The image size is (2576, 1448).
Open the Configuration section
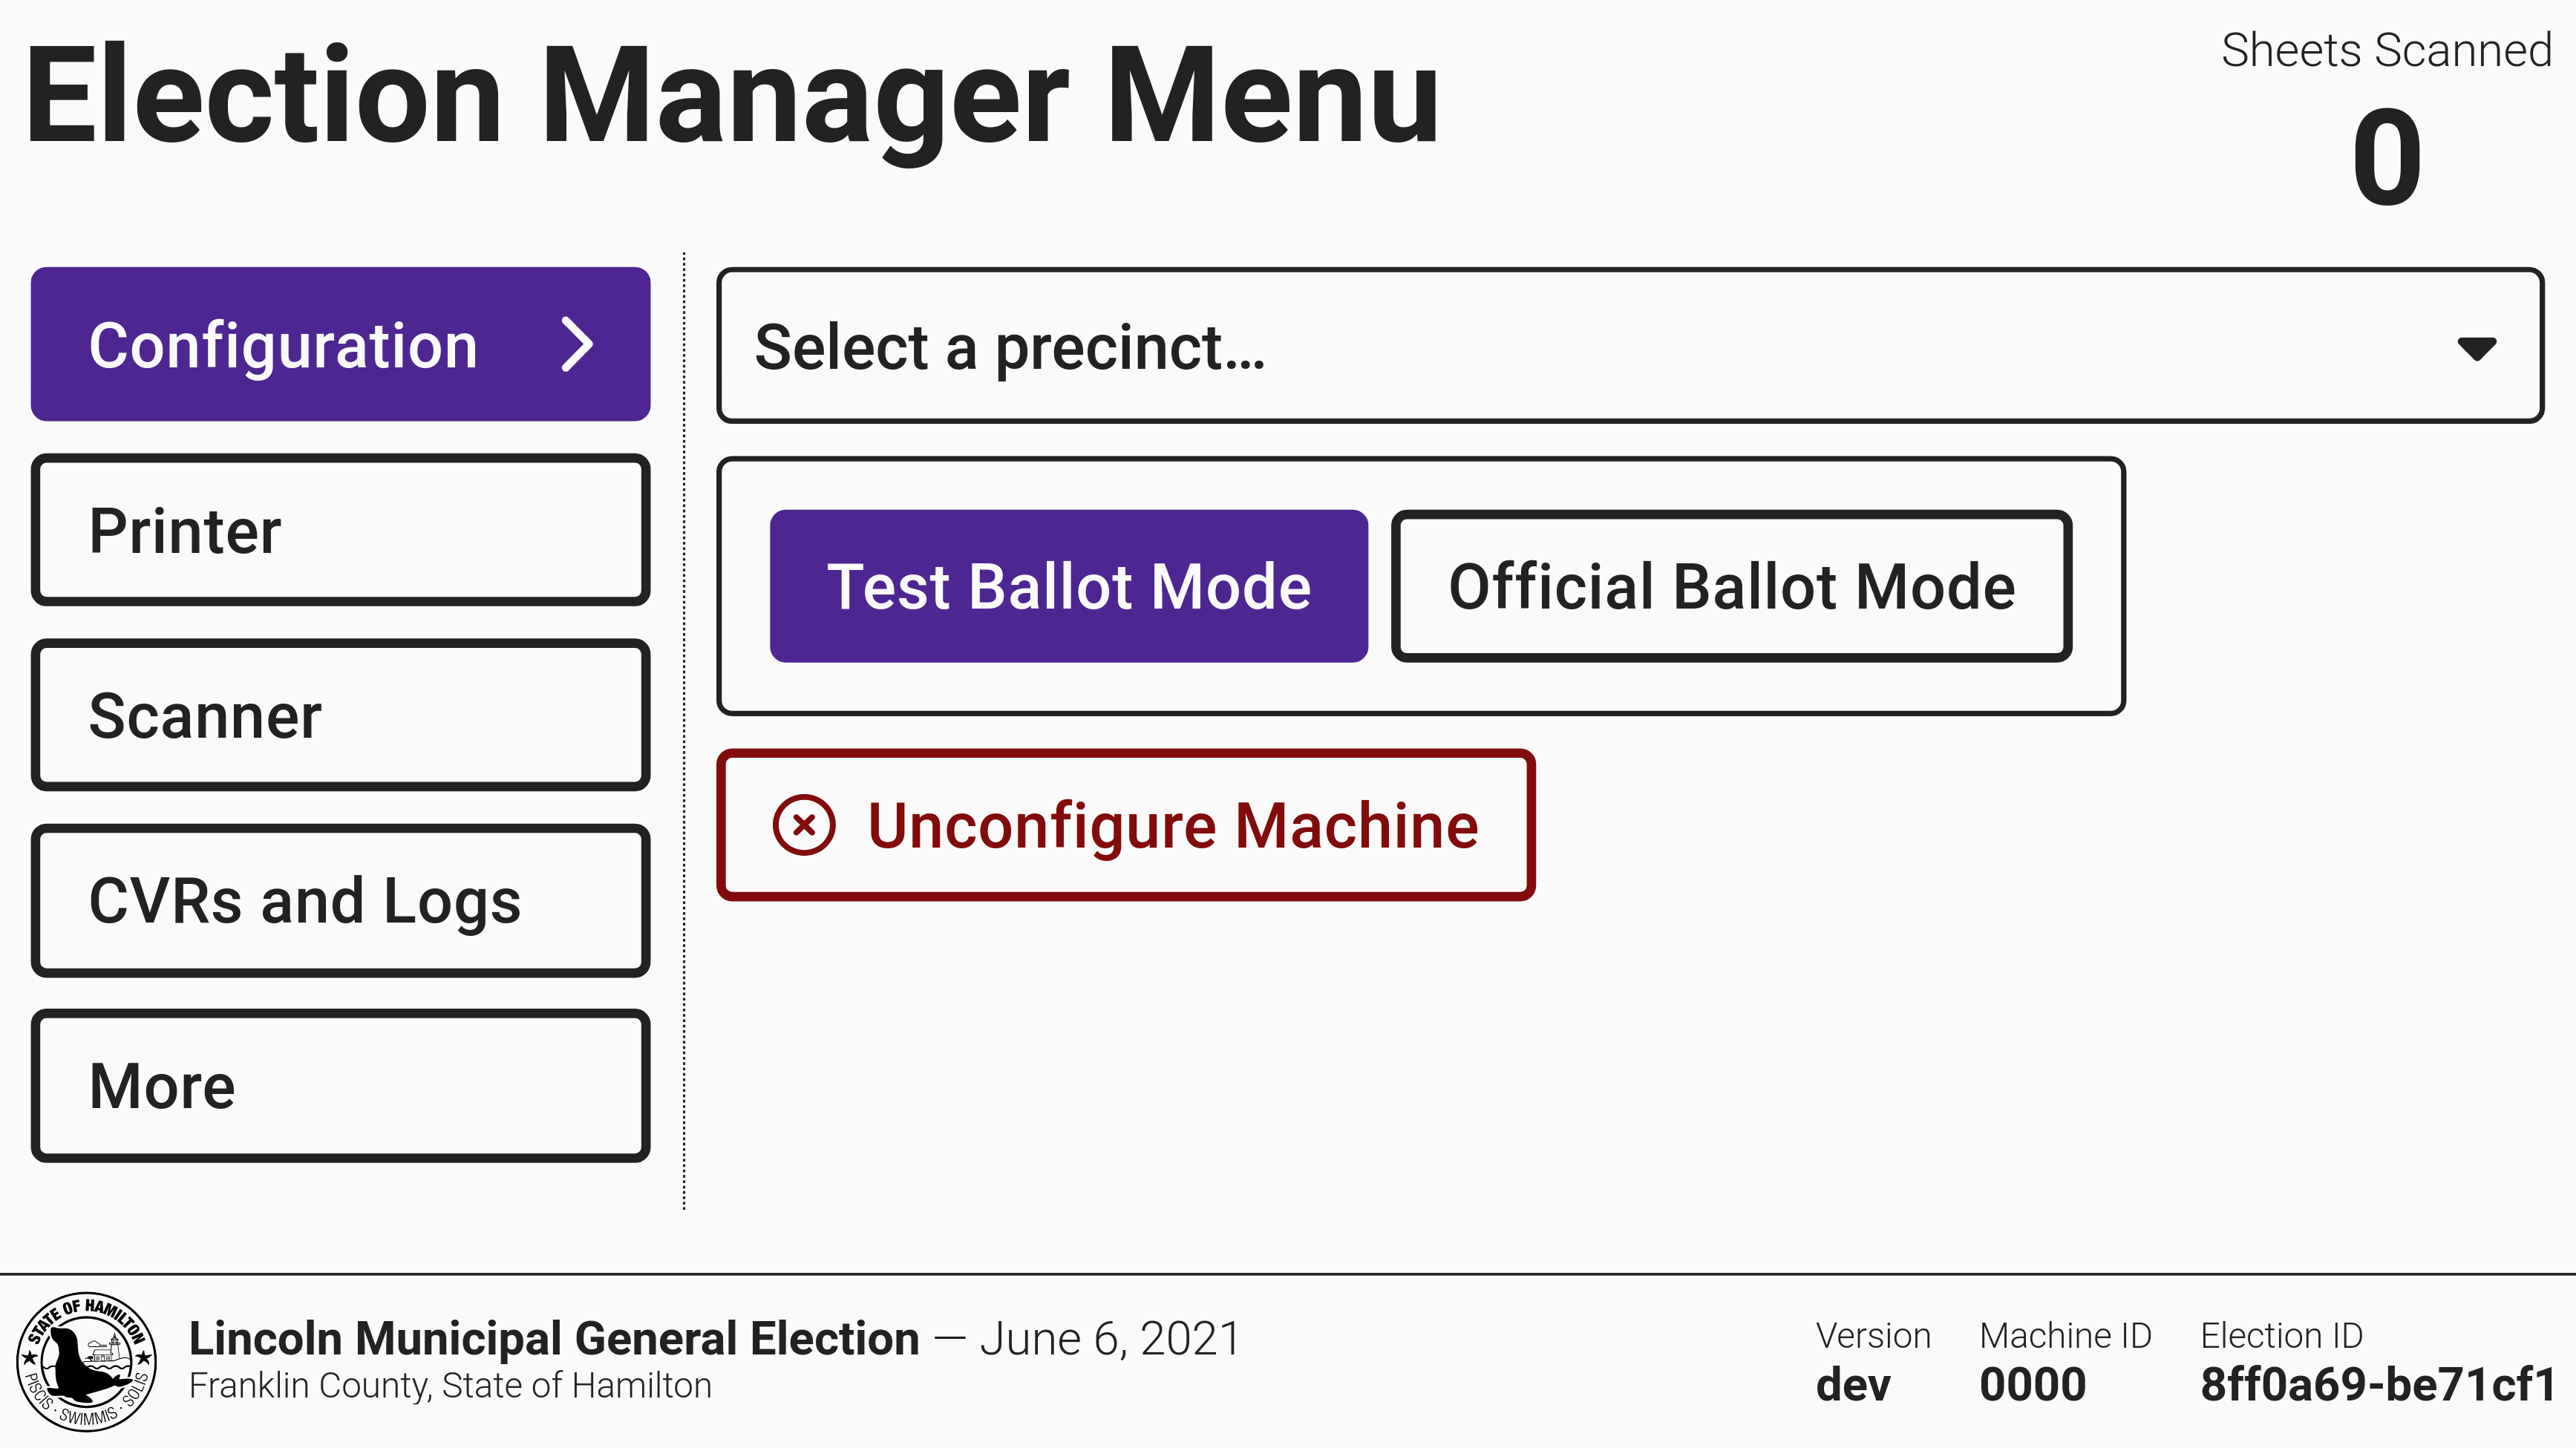[340, 345]
